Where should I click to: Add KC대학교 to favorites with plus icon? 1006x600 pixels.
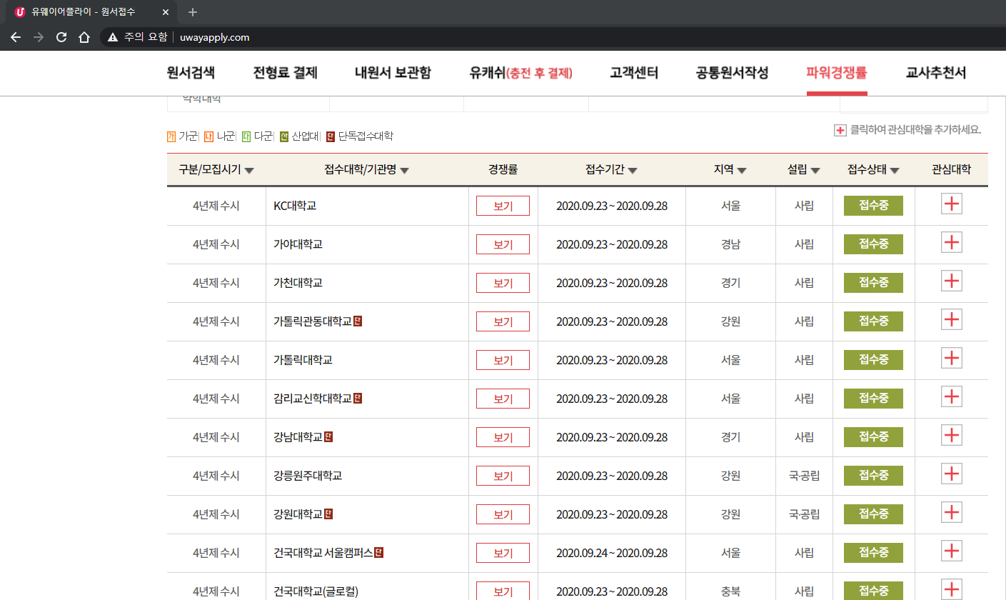pos(951,204)
